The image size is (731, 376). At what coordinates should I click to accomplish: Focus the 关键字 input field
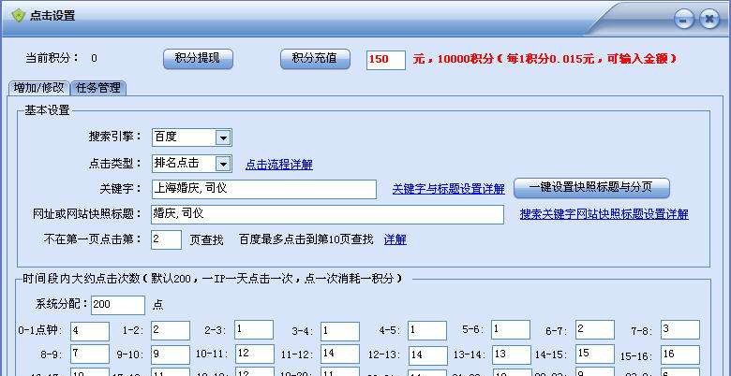click(x=264, y=189)
